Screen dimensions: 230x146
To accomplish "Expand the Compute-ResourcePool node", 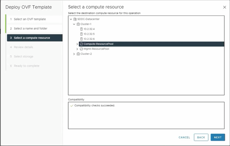I will tap(77, 44).
